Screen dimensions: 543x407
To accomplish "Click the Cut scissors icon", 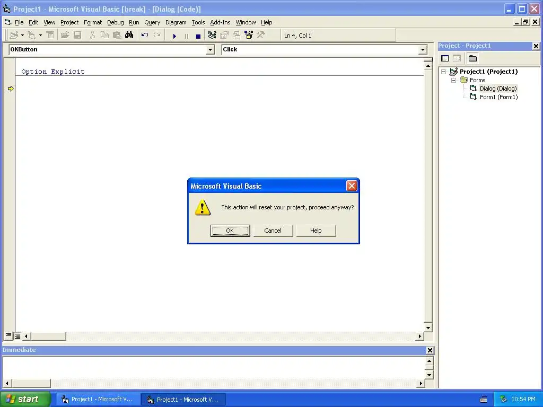I will pos(92,36).
